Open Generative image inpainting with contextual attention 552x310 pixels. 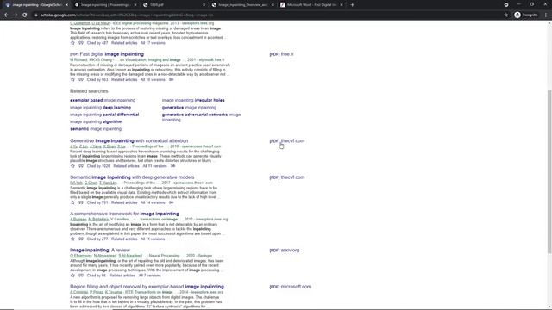[129, 140]
